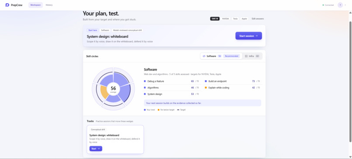Click the Start here tag
The height and width of the screenshot is (159, 352).
coord(93,30)
